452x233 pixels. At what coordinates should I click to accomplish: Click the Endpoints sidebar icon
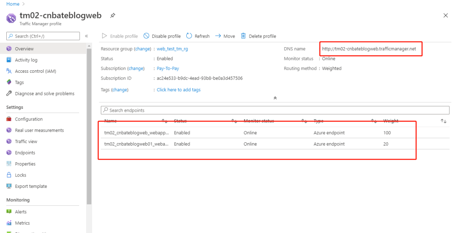[9, 153]
